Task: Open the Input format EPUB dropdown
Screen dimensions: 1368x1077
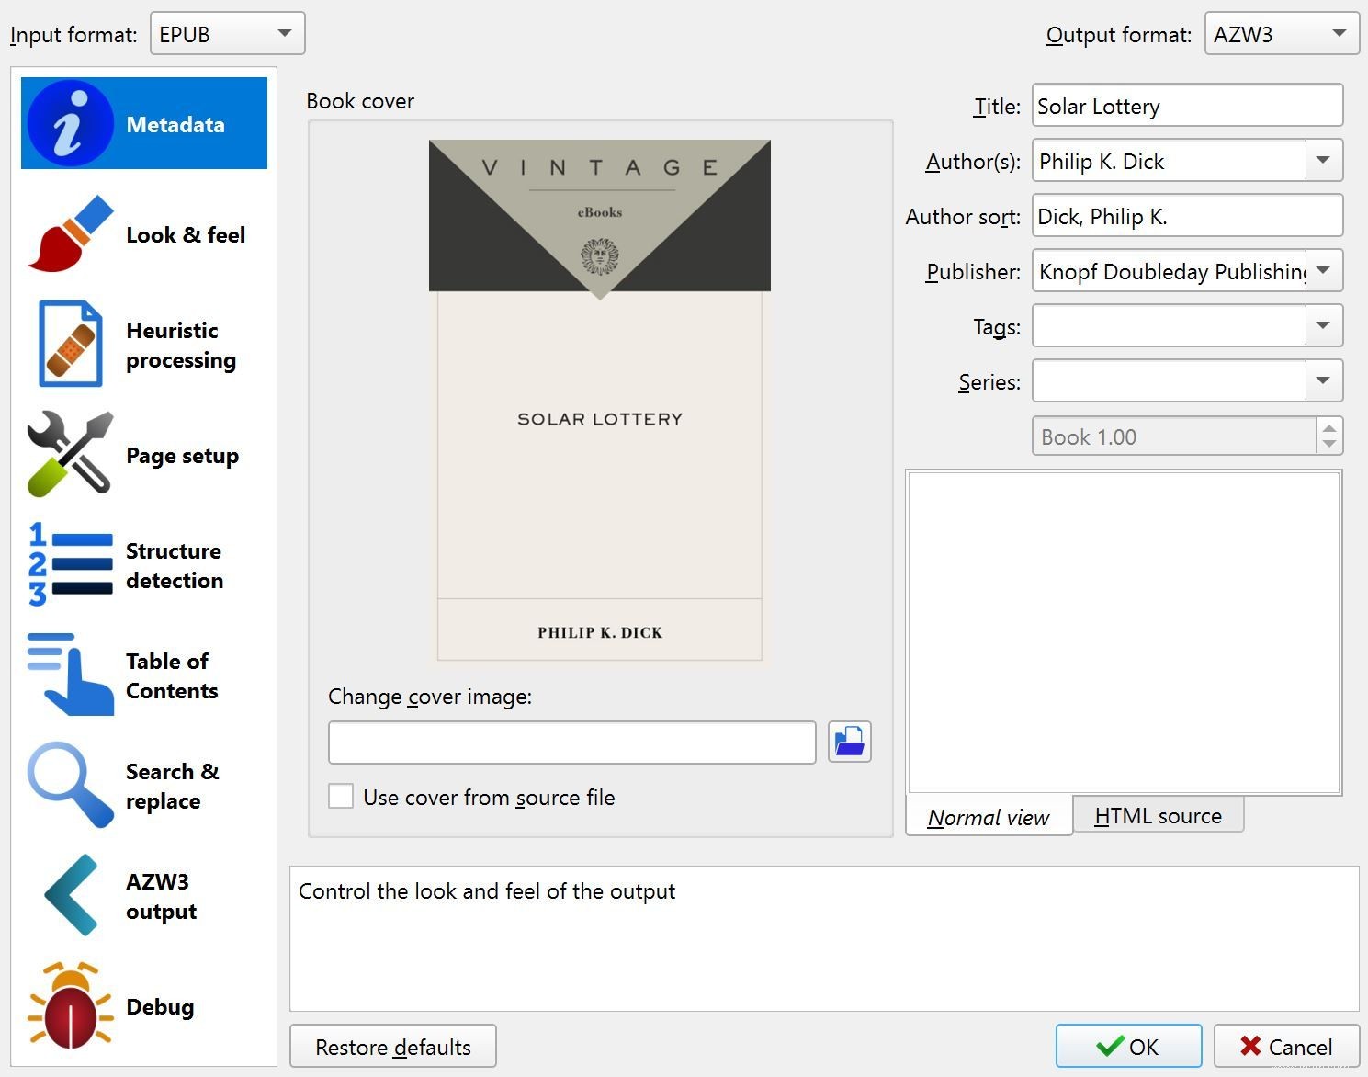Action: point(227,34)
